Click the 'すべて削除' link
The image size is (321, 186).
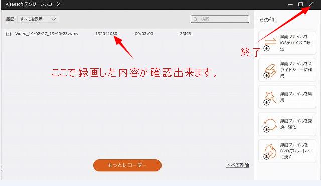coord(238,165)
